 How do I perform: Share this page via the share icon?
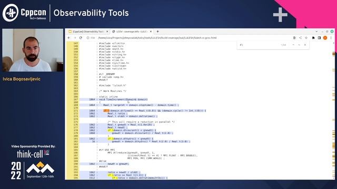pos(300,38)
